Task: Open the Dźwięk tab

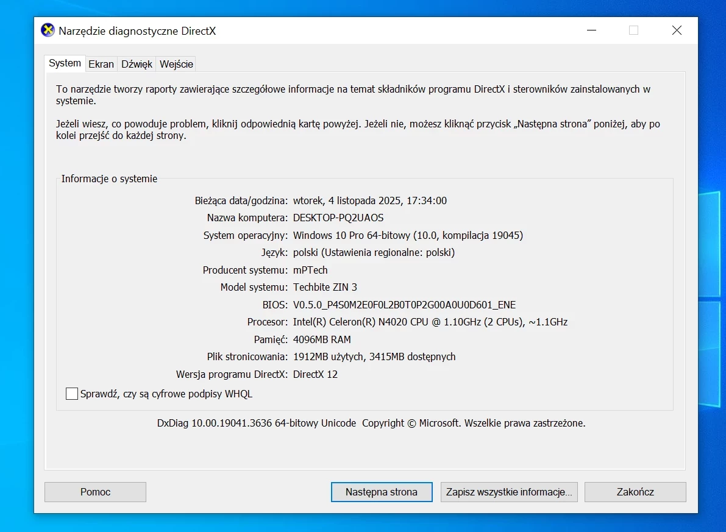Action: click(x=136, y=63)
